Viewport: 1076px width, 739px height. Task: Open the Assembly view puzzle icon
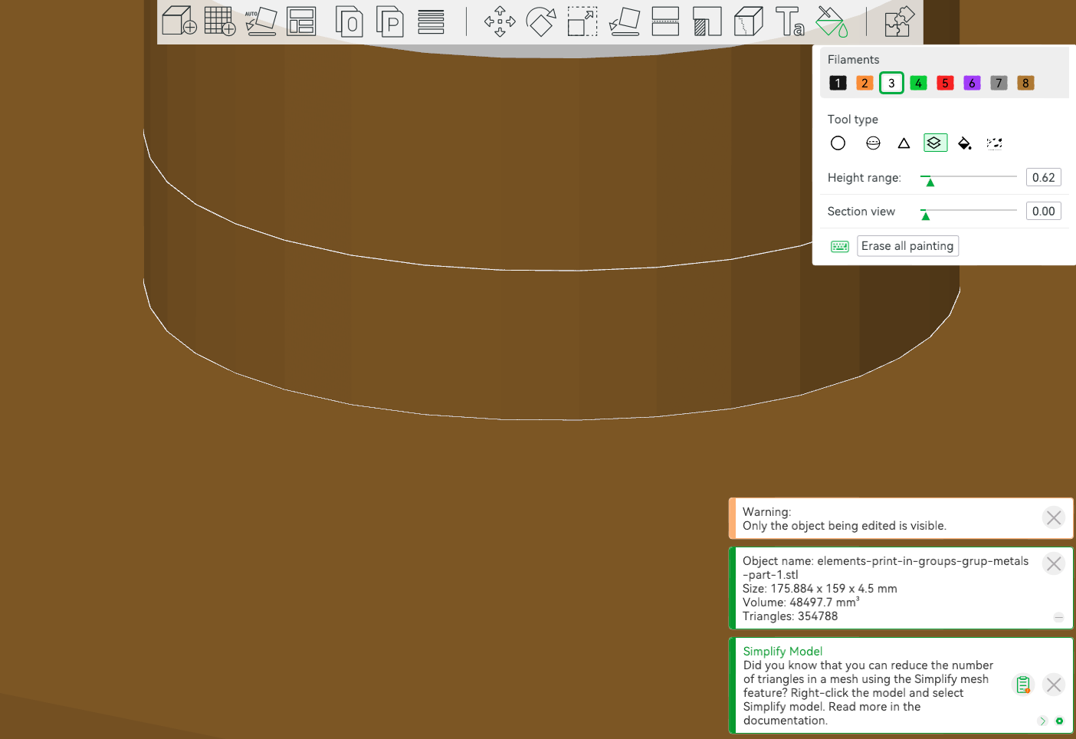point(899,21)
